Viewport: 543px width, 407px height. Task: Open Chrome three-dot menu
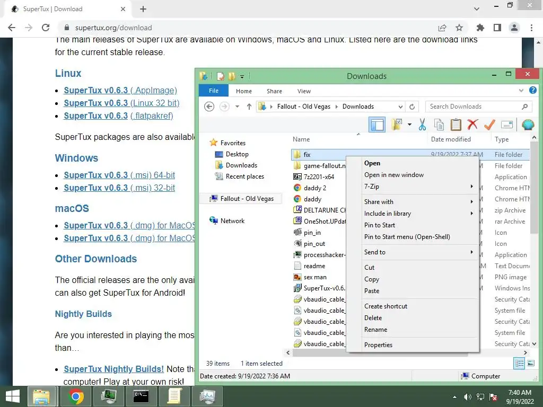[531, 28]
